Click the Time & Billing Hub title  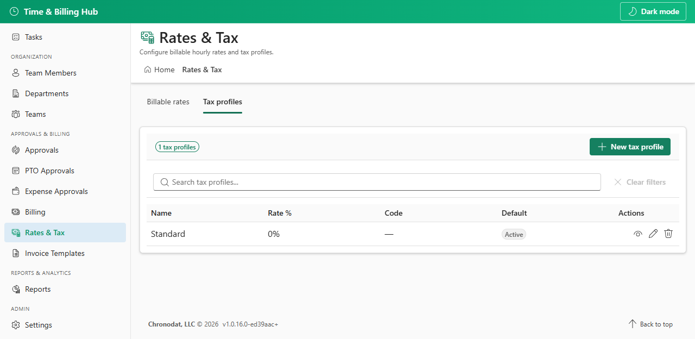point(61,11)
